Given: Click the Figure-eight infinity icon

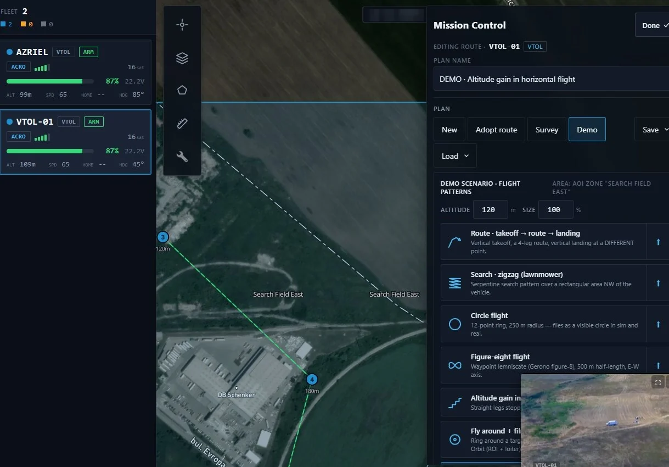Looking at the screenshot, I should [x=455, y=365].
